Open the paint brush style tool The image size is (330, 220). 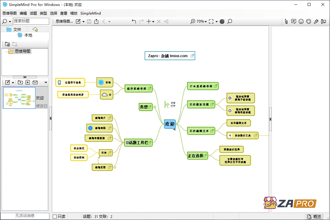[316, 21]
